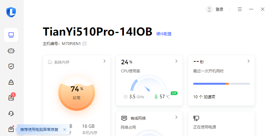Open the robot assistant sidebar icon
Screen dimensions: 273x136
(11, 51)
